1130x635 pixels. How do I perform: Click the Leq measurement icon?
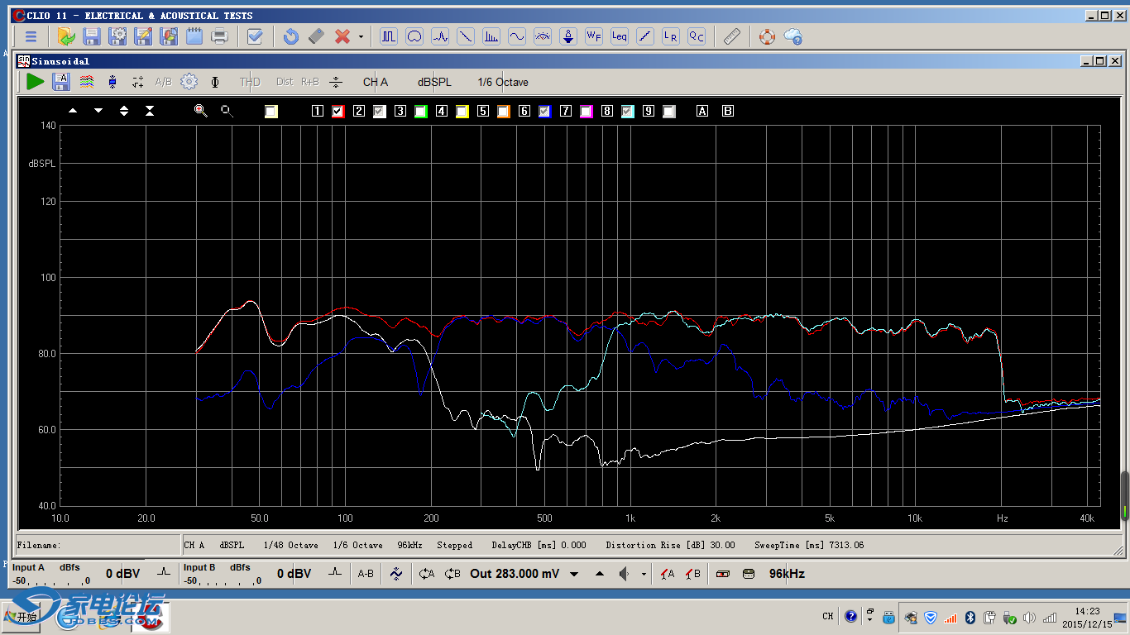(619, 36)
